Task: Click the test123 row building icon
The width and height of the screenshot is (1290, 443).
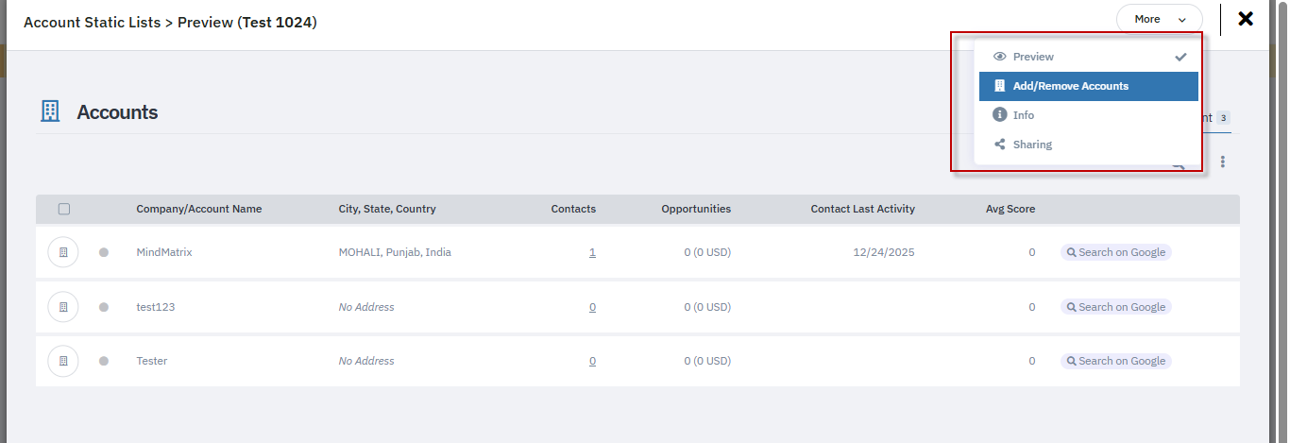Action: click(63, 307)
